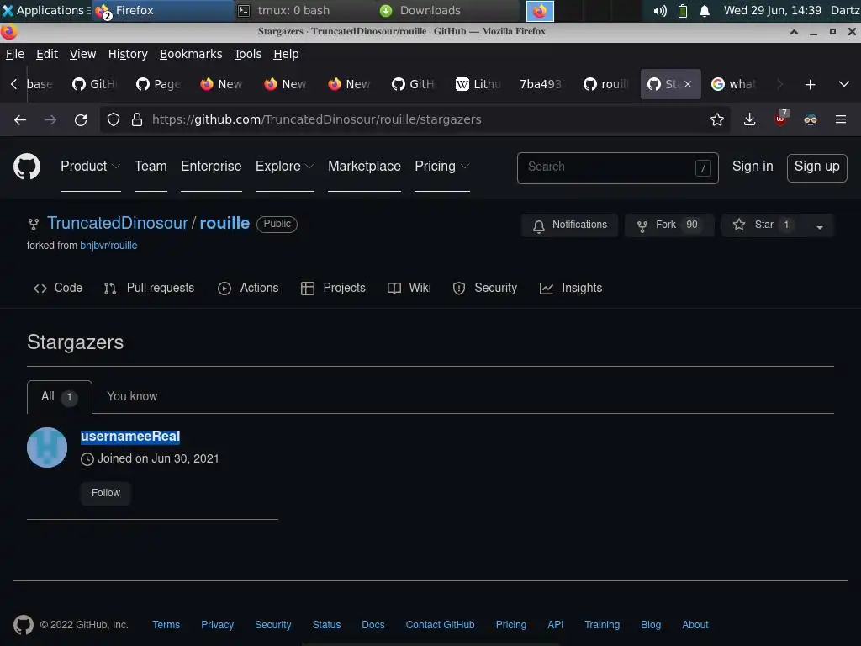
Task: Click the volume speaker icon in system tray
Action: [x=659, y=10]
